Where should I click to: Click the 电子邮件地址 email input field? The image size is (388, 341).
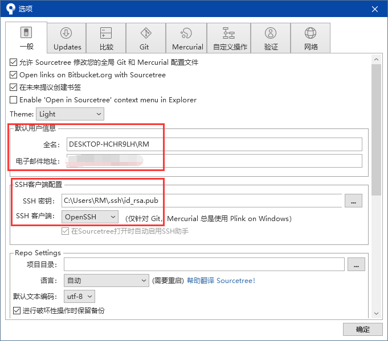(x=214, y=161)
